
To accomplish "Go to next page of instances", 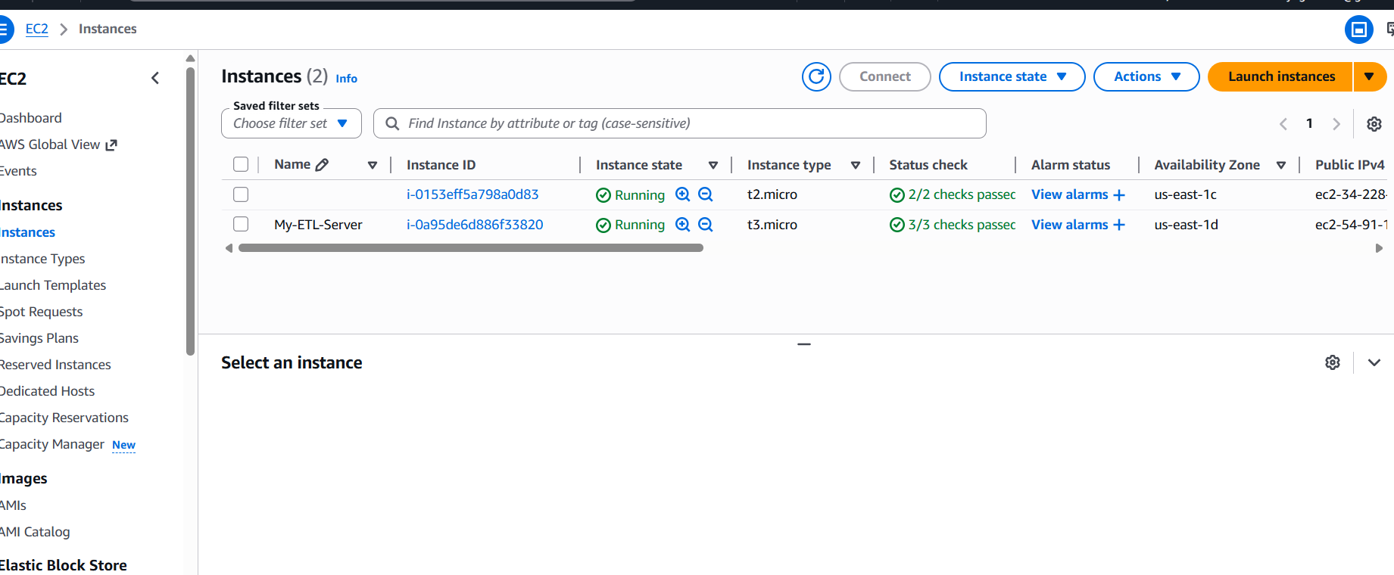I will pyautogui.click(x=1336, y=124).
